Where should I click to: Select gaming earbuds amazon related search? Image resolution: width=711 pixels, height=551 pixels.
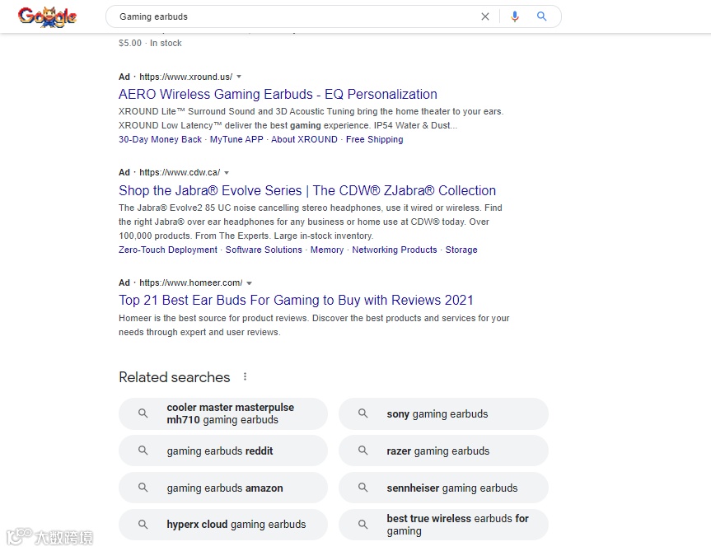tap(224, 488)
